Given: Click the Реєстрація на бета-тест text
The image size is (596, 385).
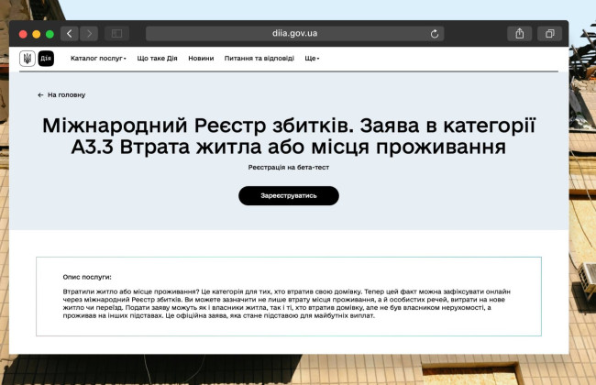Looking at the screenshot, I should (289, 167).
